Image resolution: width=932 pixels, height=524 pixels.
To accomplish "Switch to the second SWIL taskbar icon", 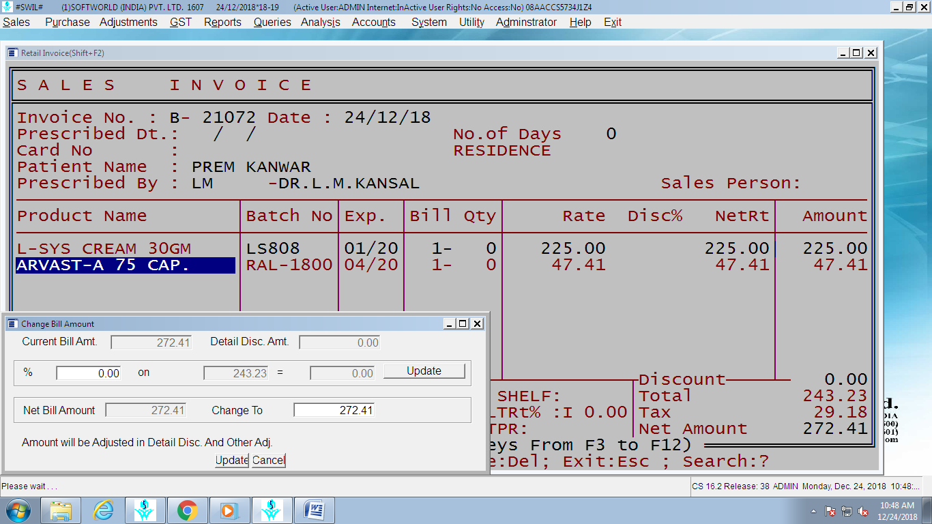I will [x=272, y=510].
